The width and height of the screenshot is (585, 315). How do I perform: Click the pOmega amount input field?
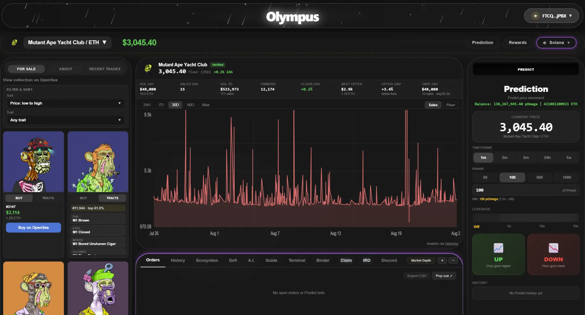[x=526, y=190]
